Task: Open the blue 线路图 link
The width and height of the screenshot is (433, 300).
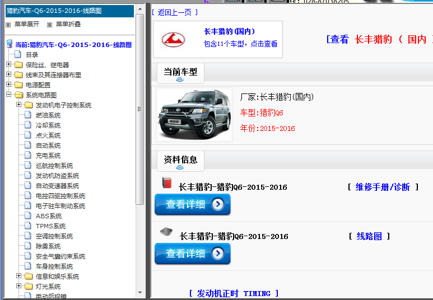Action: 369,236
